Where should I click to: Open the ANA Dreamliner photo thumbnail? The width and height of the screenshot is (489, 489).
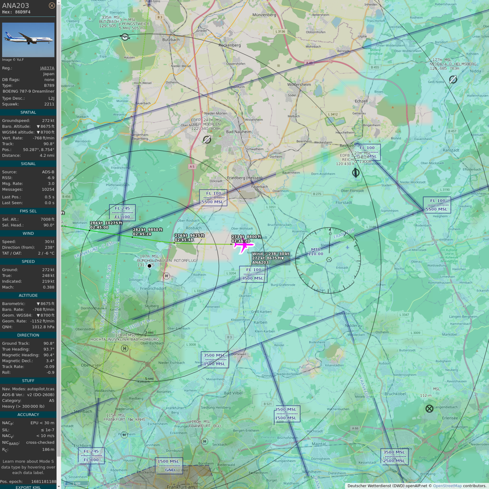click(28, 40)
